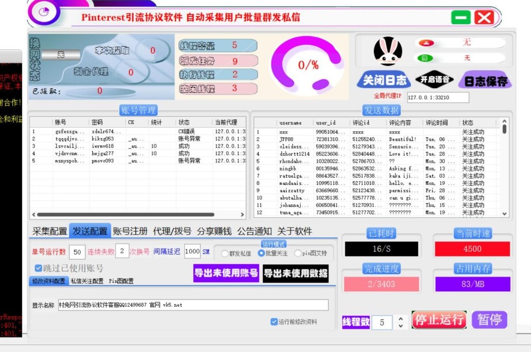Open the 私信关注配置 sub-tab
The height and width of the screenshot is (352, 531).
tap(87, 281)
